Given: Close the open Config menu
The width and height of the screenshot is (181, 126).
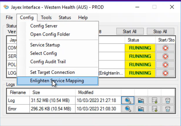Looking at the screenshot, I should point(27,17).
